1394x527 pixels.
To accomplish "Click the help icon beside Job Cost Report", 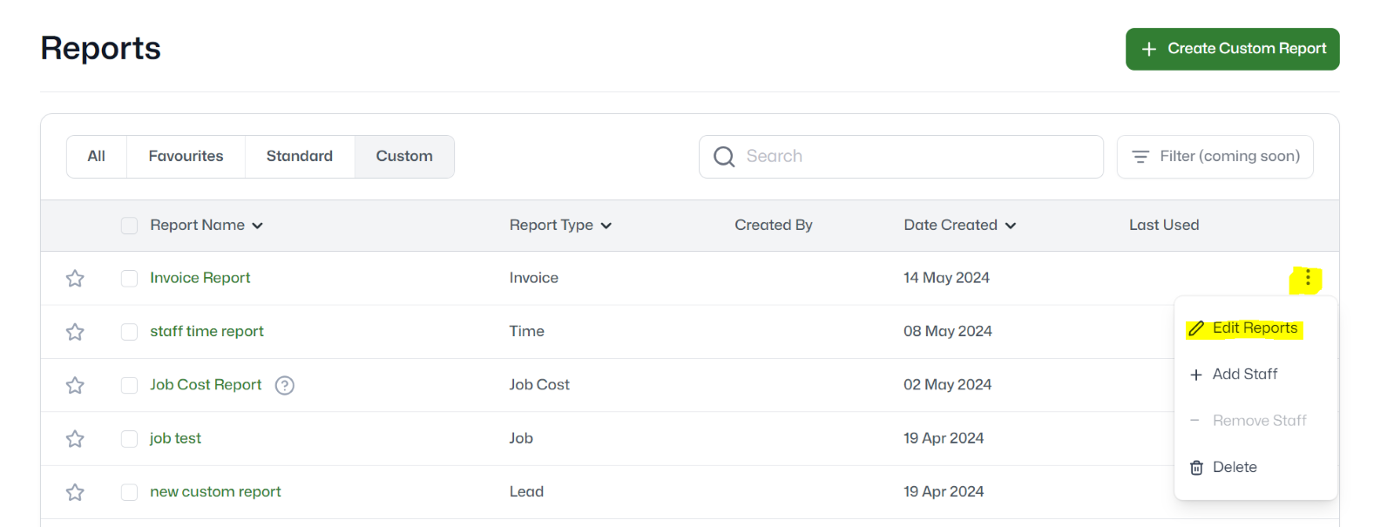I will pos(285,385).
